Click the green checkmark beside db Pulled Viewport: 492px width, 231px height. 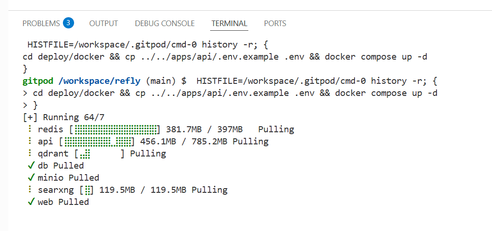pyautogui.click(x=31, y=166)
